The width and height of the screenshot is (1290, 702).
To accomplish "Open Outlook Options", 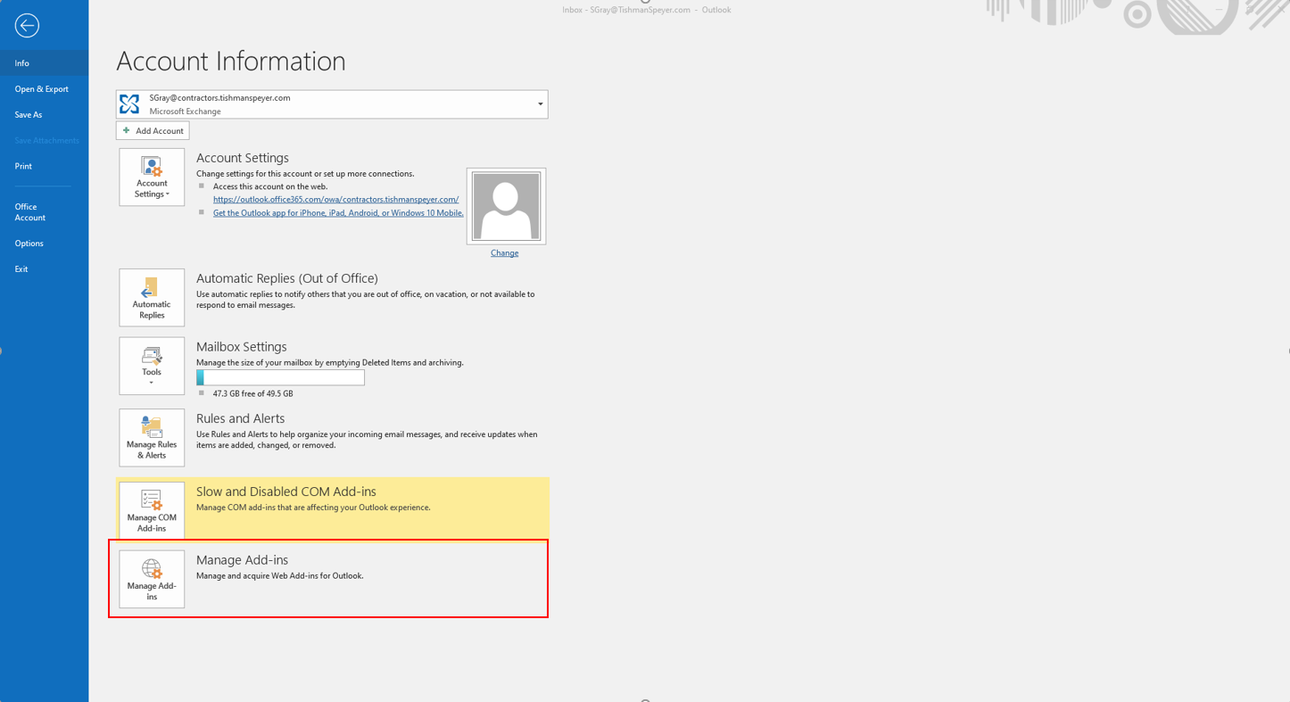I will point(29,244).
